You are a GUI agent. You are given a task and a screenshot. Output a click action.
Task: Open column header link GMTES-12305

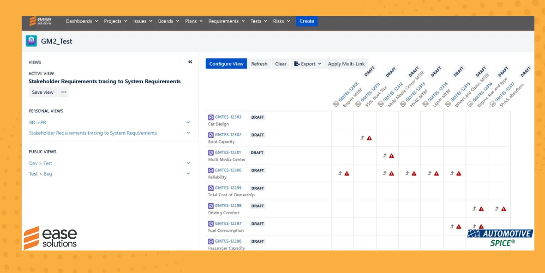click(x=348, y=93)
